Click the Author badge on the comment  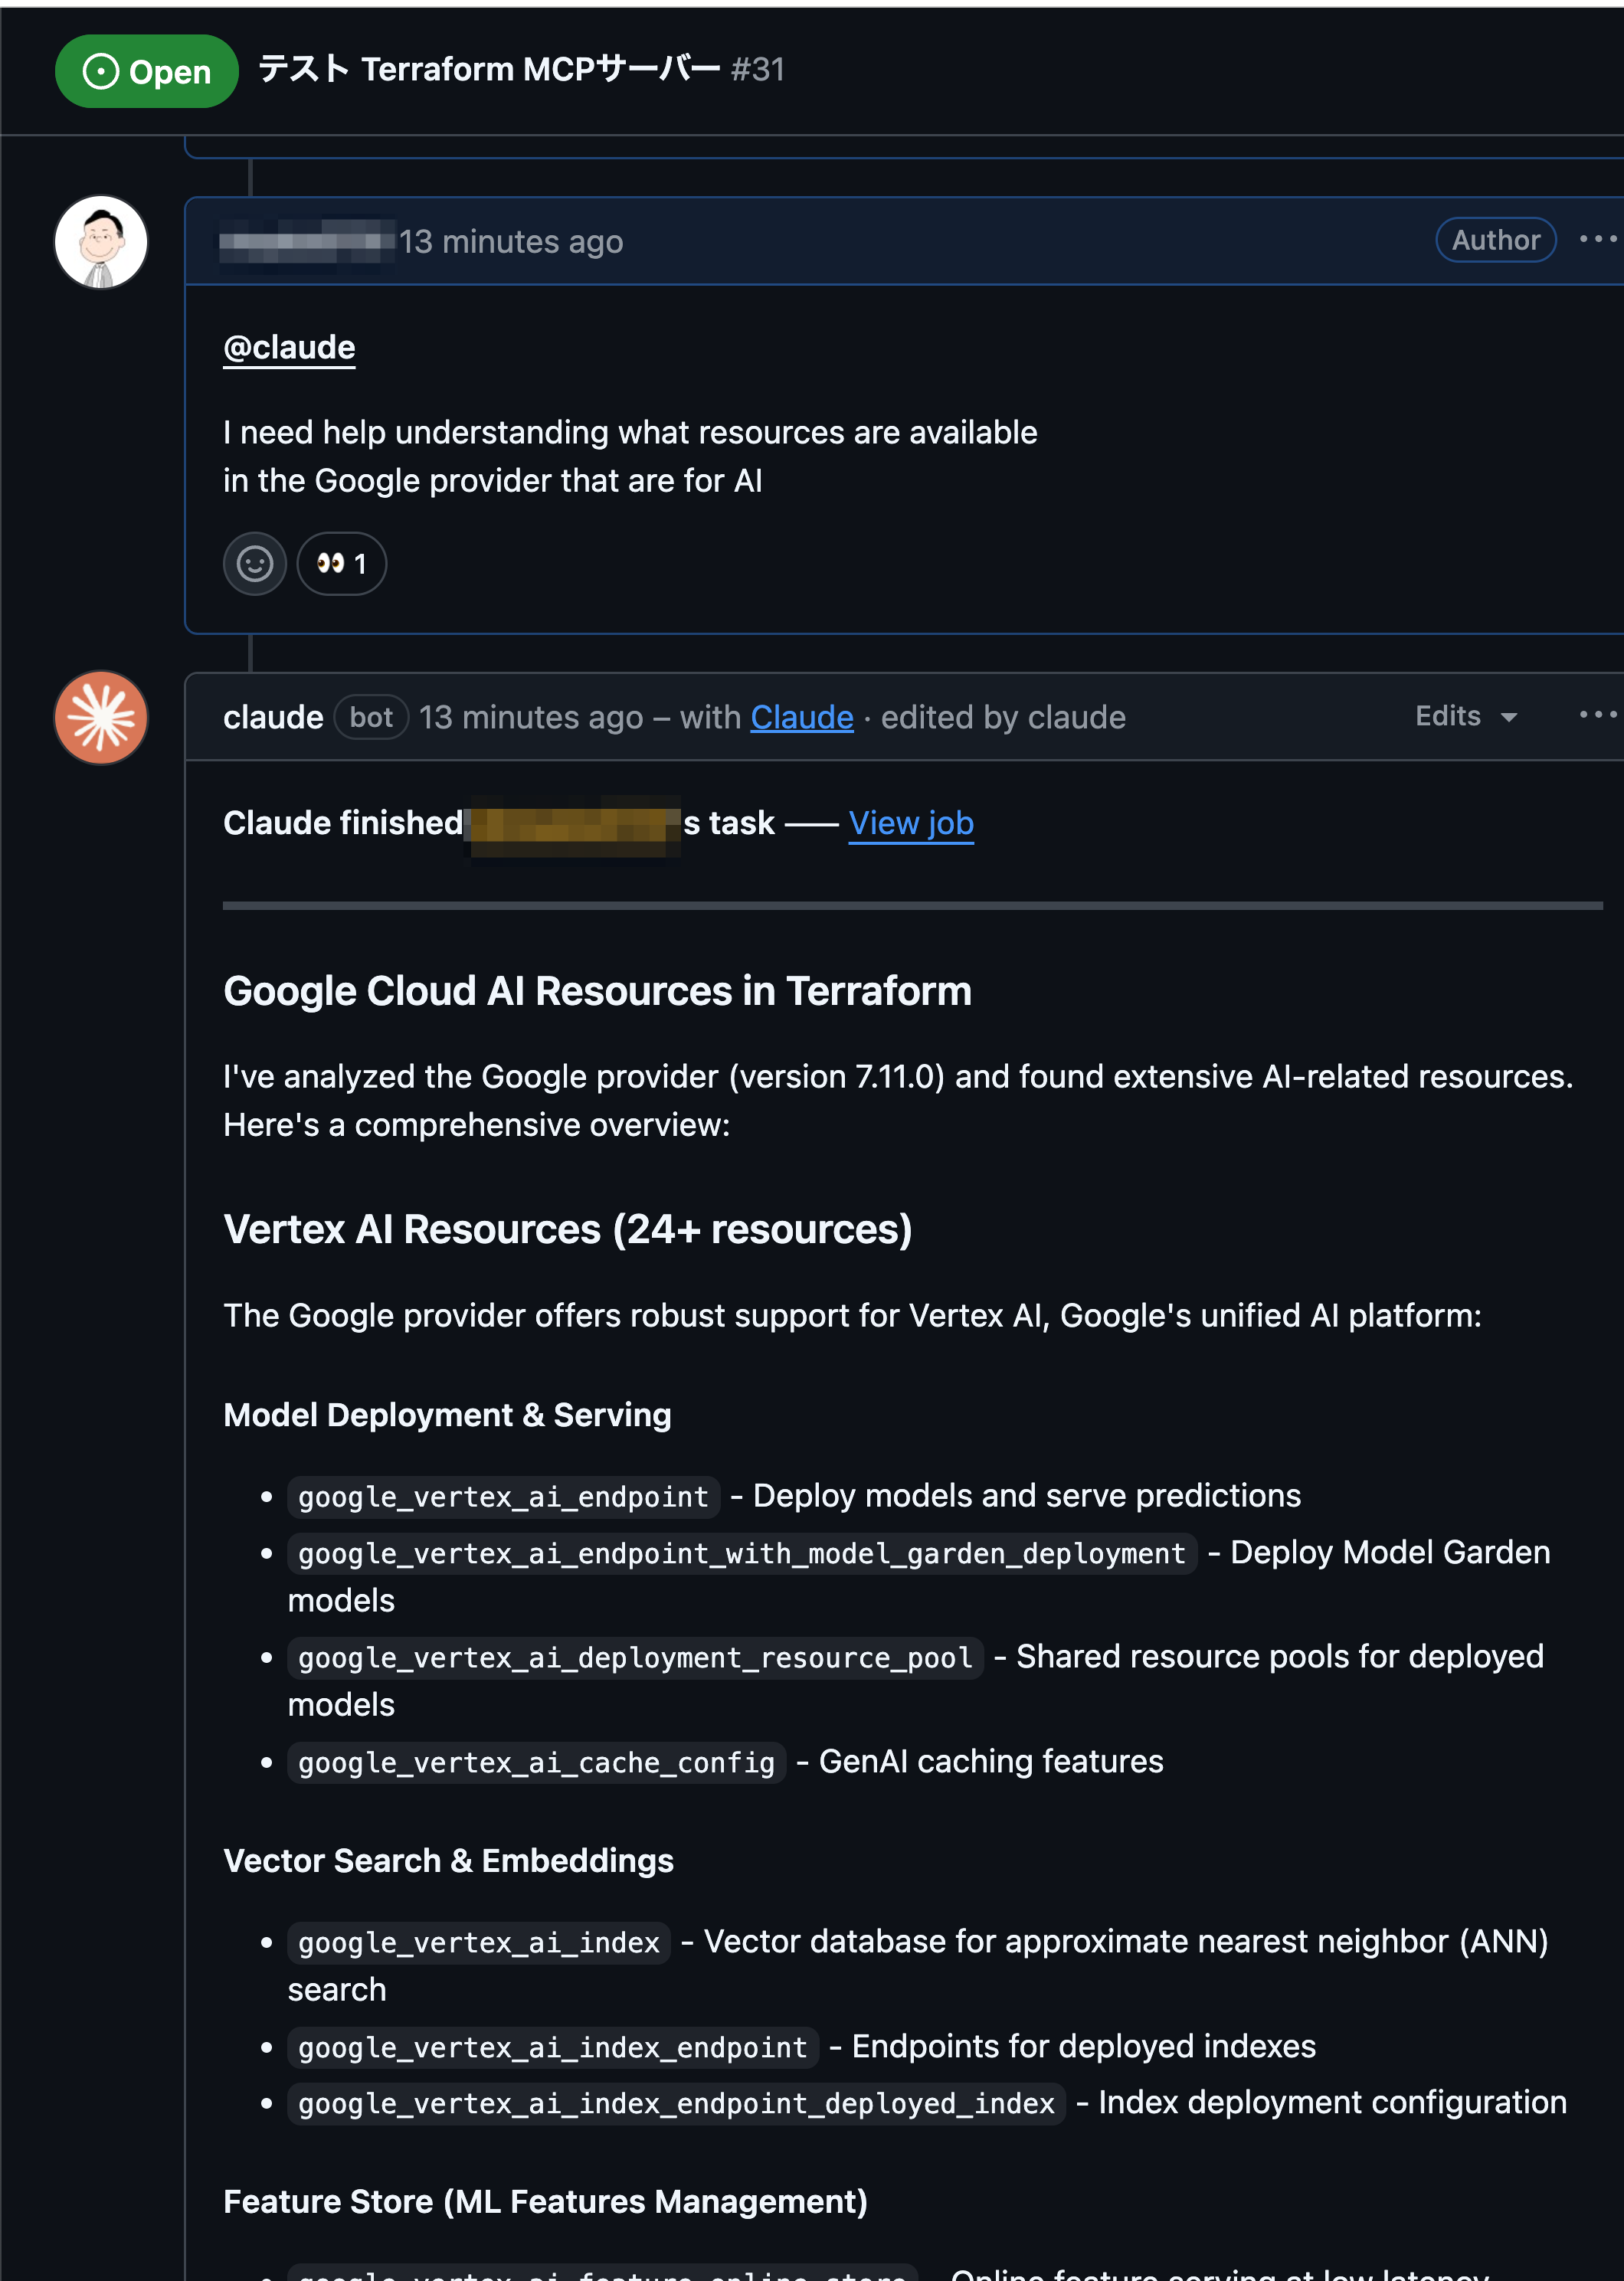point(1495,240)
